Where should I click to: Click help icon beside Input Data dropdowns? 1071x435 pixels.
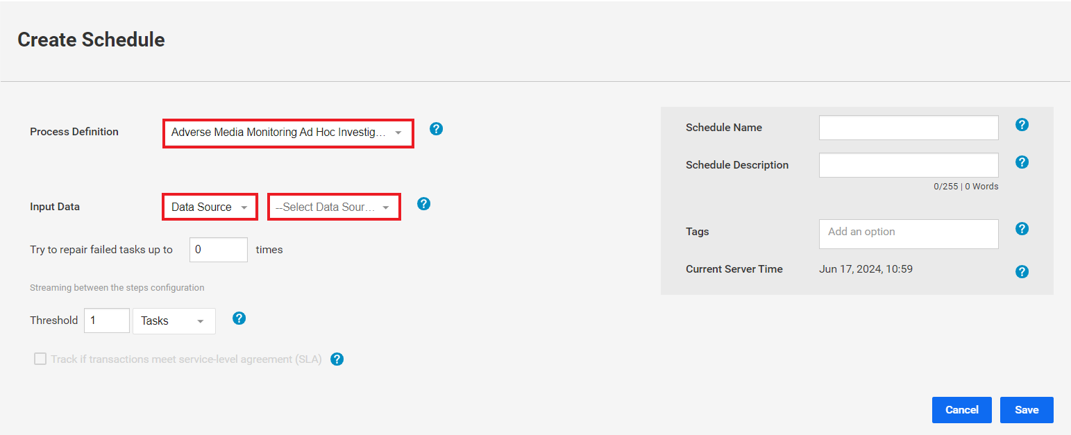pos(423,204)
